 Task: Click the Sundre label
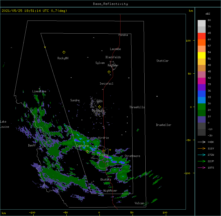[75, 100]
